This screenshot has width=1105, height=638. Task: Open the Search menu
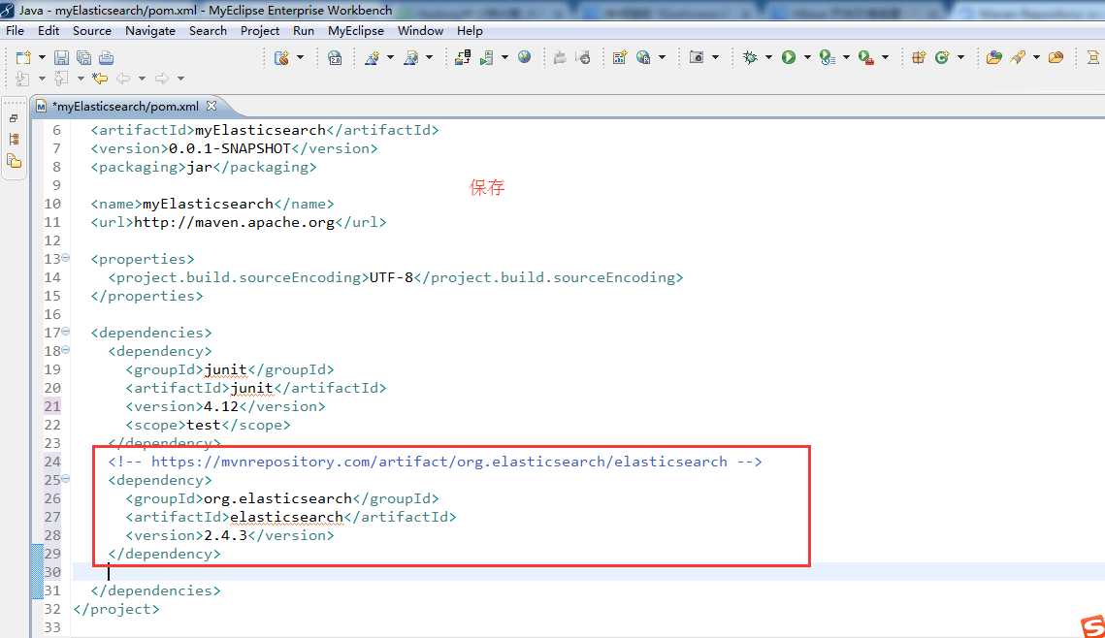208,31
